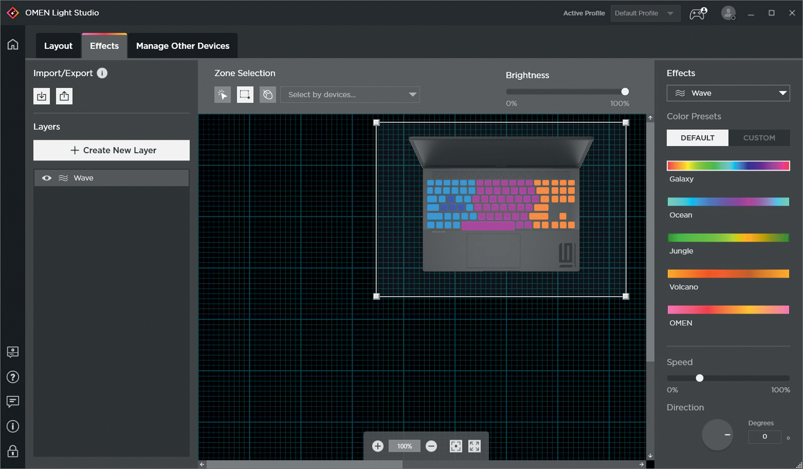Switch color presets to DEFAULT
The height and width of the screenshot is (469, 803).
[x=697, y=138]
